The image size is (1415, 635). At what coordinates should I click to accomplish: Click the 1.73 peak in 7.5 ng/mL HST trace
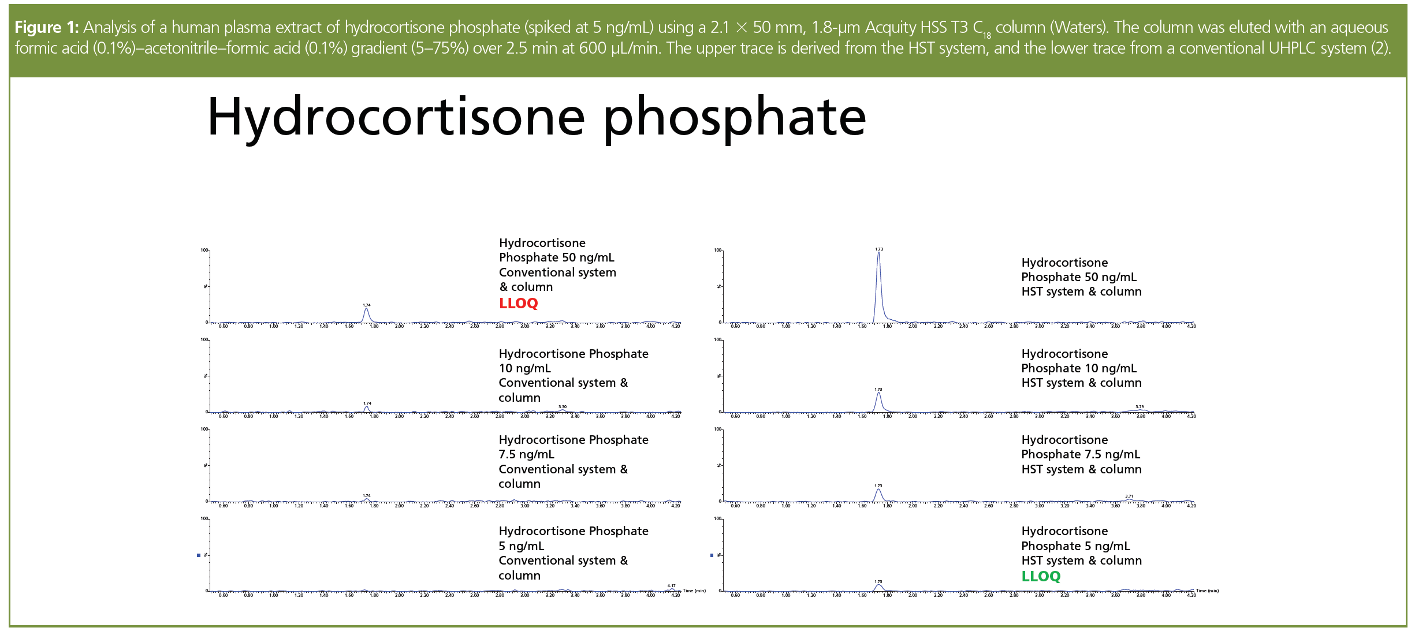(x=878, y=494)
